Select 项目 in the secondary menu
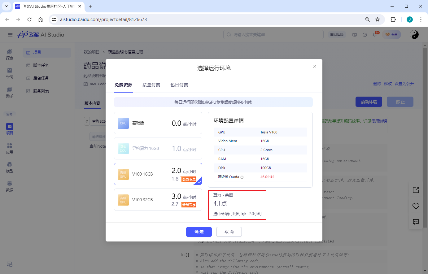 coord(47,53)
